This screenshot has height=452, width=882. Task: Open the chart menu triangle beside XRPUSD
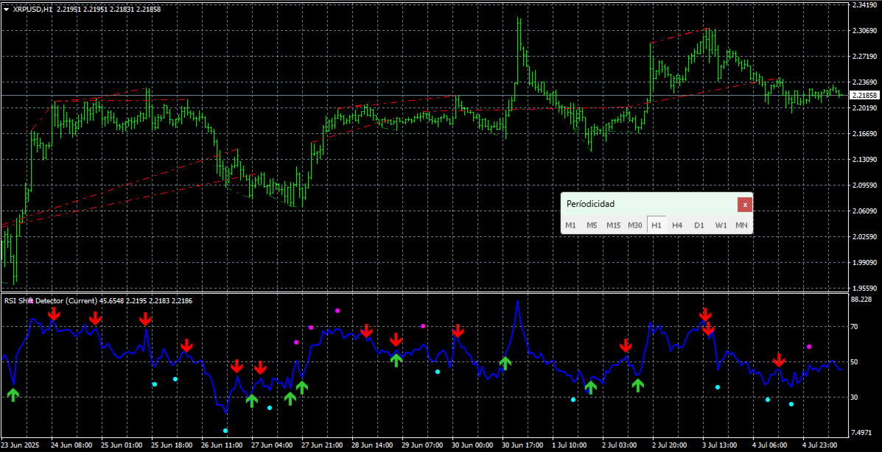(x=6, y=9)
